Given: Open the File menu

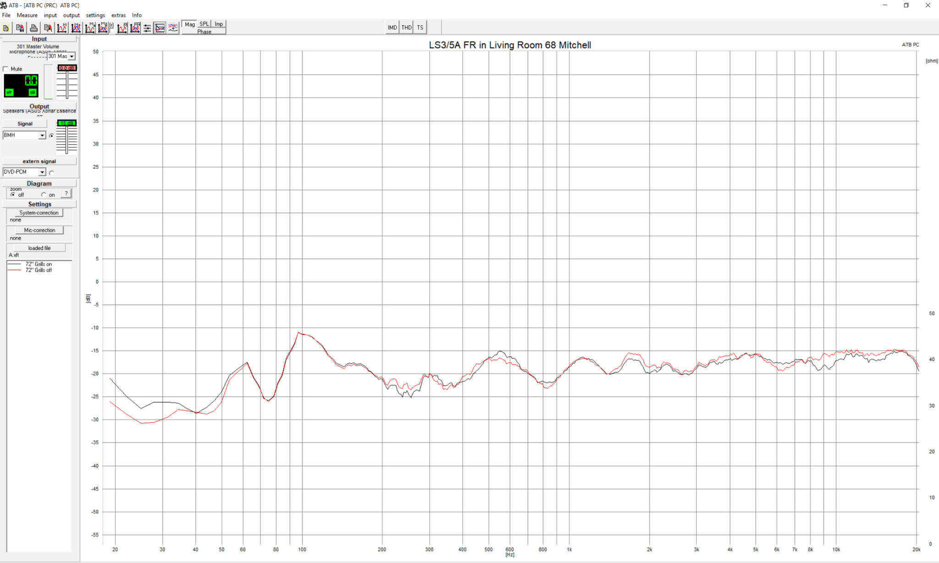Looking at the screenshot, I should click(6, 15).
